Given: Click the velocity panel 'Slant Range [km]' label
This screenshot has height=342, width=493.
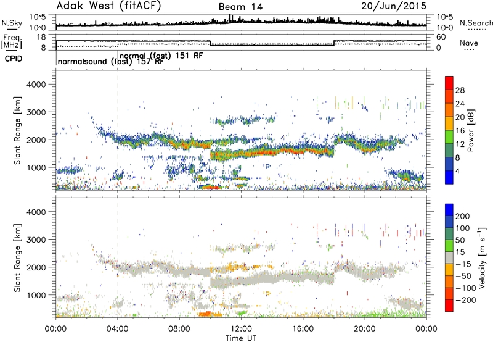Looking at the screenshot, I should click(x=17, y=257).
